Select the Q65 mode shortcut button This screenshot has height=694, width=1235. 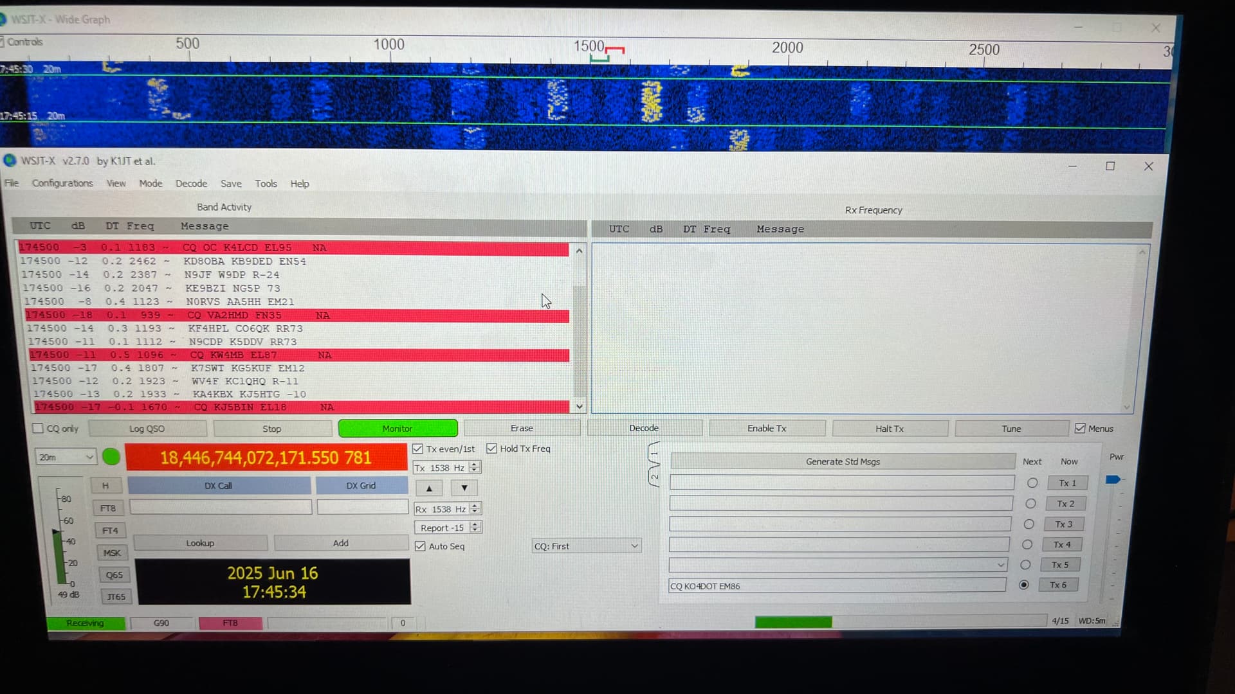click(x=114, y=575)
